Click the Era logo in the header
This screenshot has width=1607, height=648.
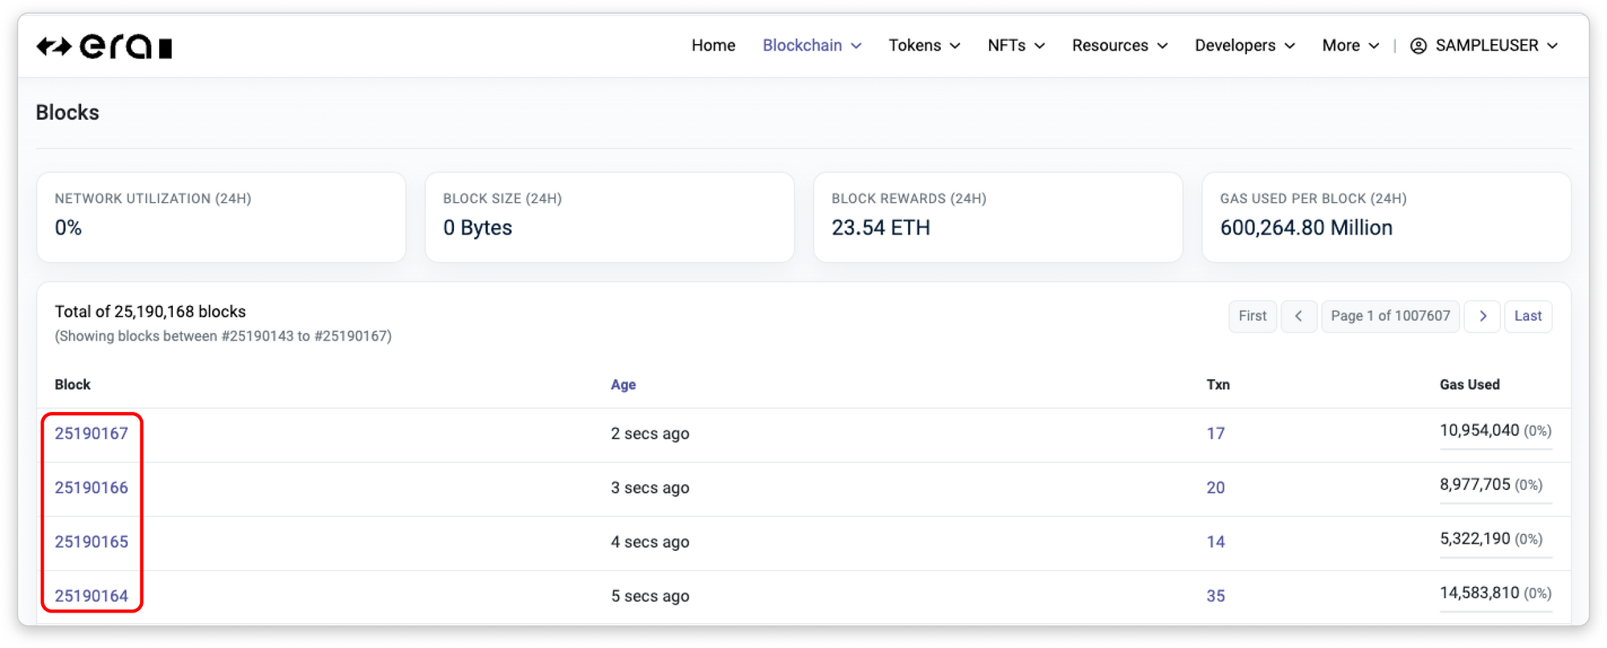click(x=104, y=47)
